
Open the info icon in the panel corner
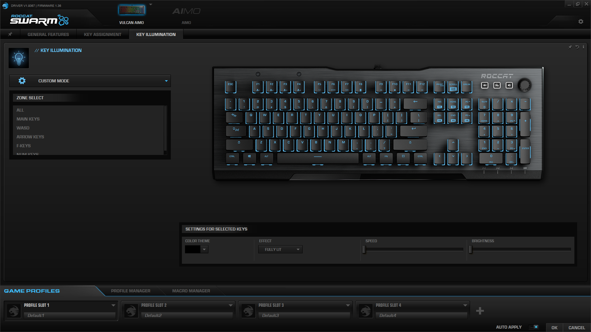[x=583, y=47]
